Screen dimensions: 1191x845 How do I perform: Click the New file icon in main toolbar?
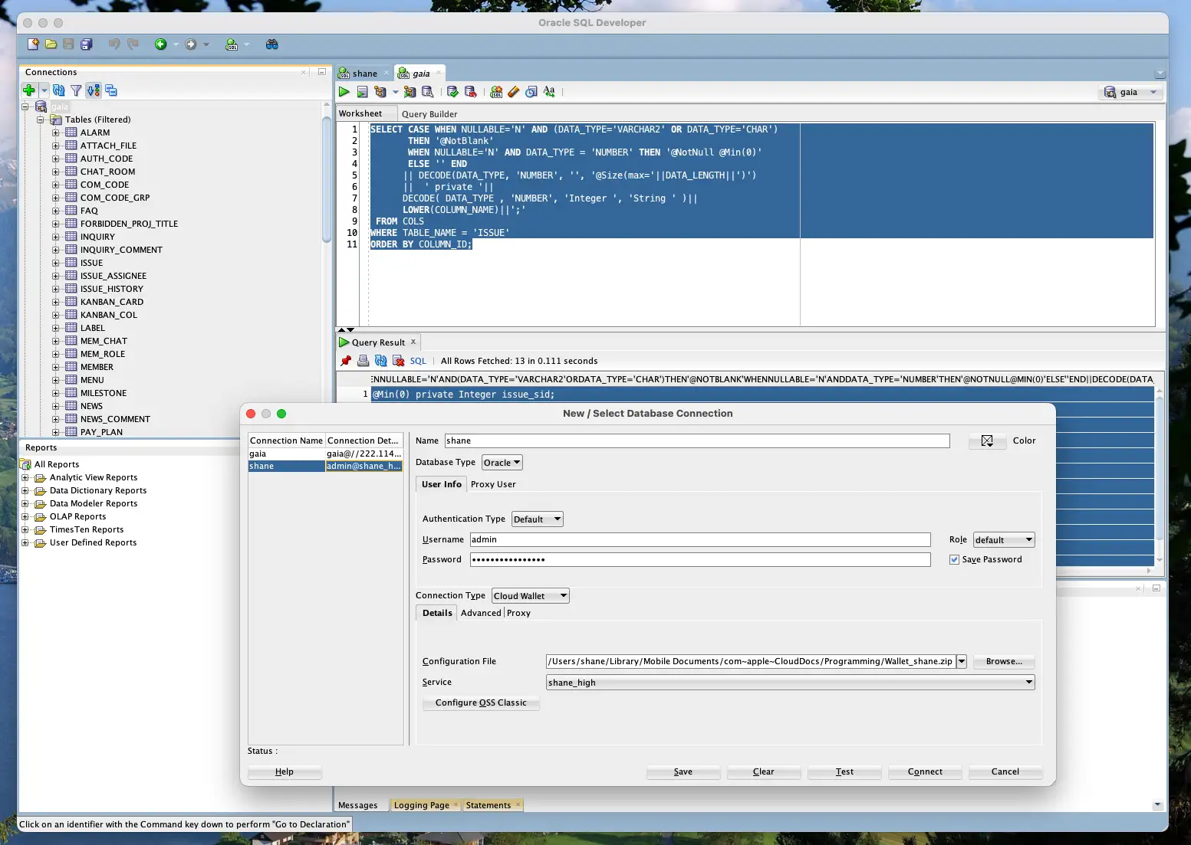click(33, 44)
